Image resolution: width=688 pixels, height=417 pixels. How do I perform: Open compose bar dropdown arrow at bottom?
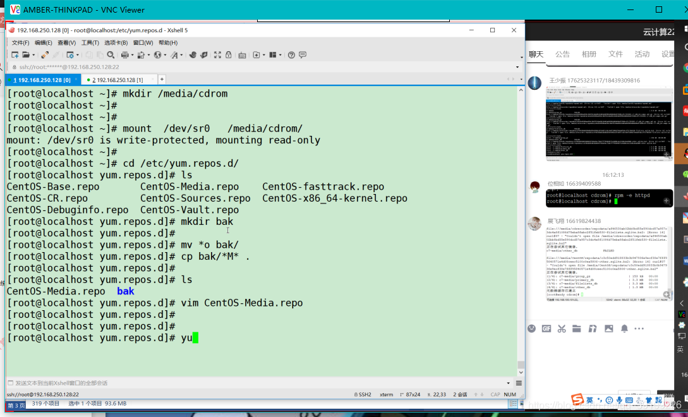coord(508,384)
